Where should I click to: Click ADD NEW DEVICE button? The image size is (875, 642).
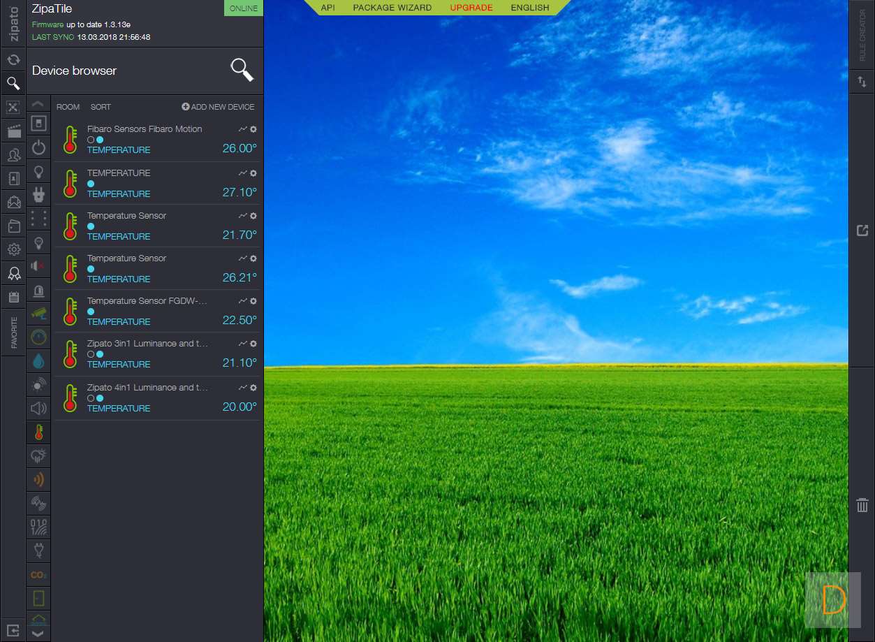(x=218, y=107)
